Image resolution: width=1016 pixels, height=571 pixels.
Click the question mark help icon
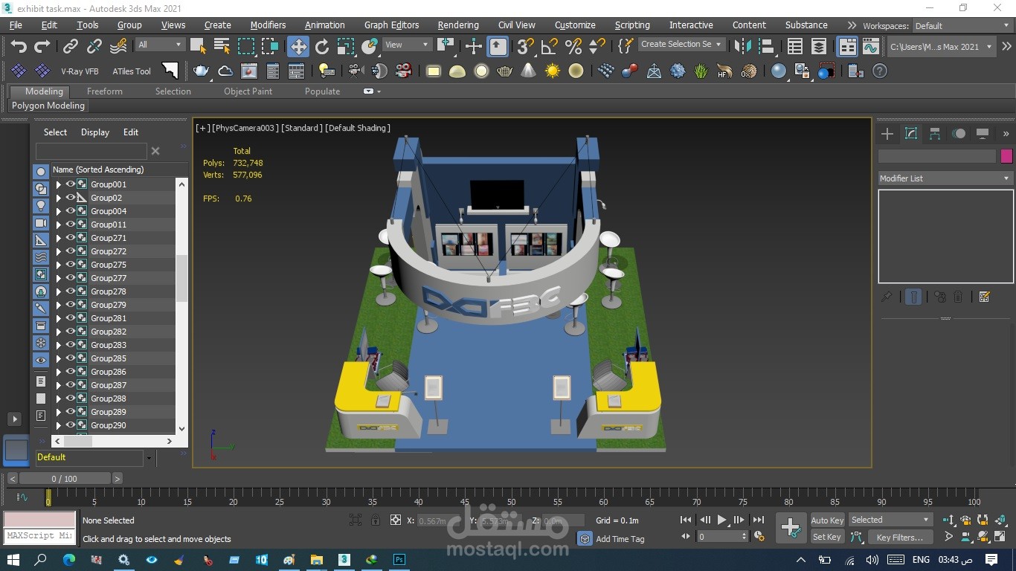pos(880,71)
